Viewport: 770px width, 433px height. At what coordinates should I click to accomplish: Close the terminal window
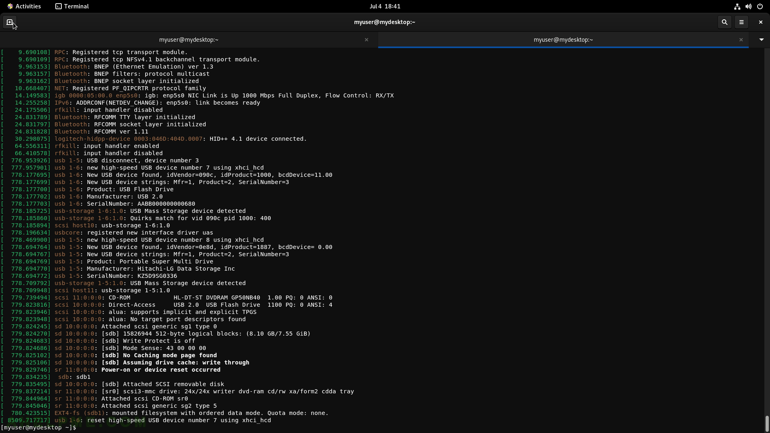click(760, 22)
